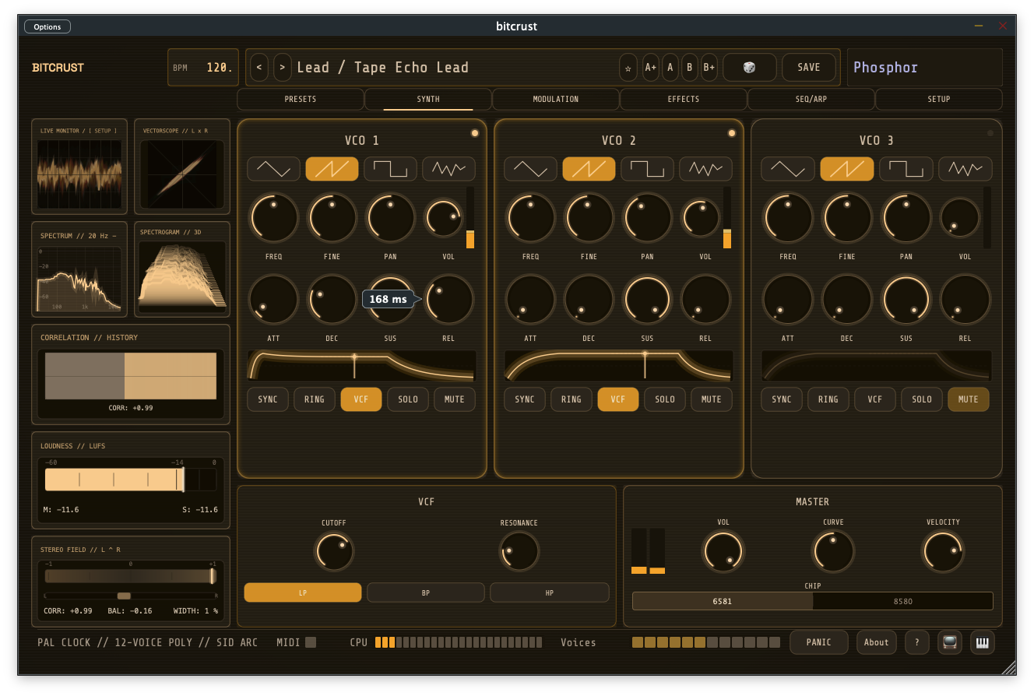
Task: Open the virtual keyboard via piano icon
Action: [982, 642]
